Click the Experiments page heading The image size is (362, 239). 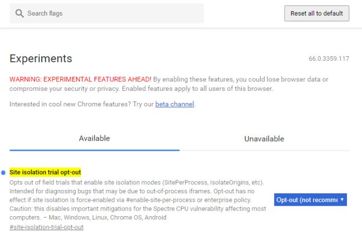tap(41, 58)
